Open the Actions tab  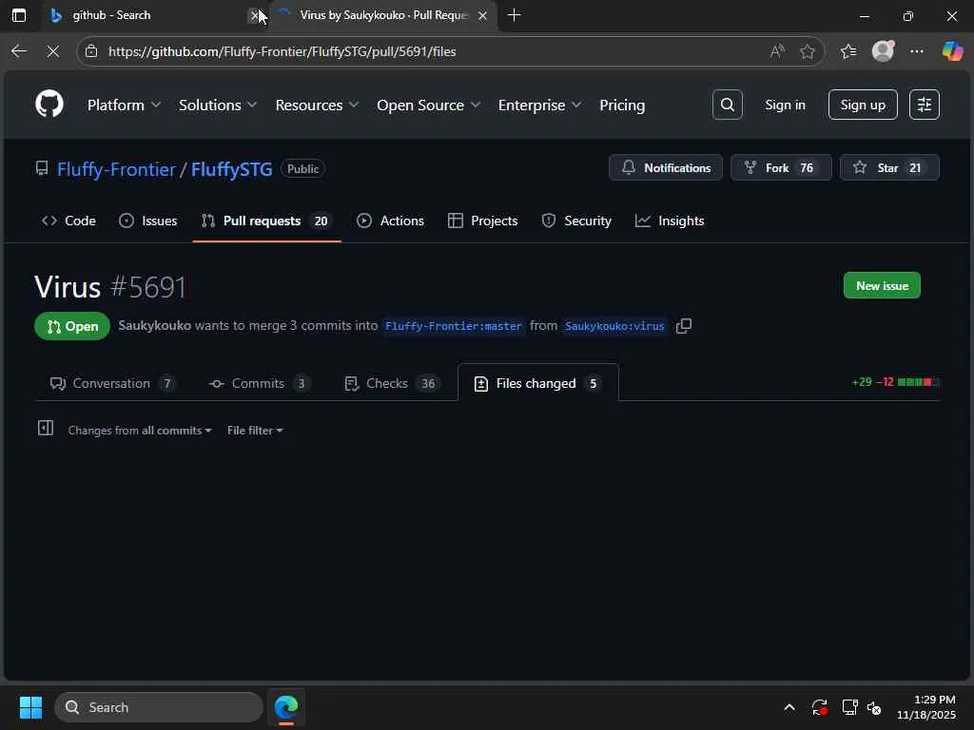tap(390, 221)
